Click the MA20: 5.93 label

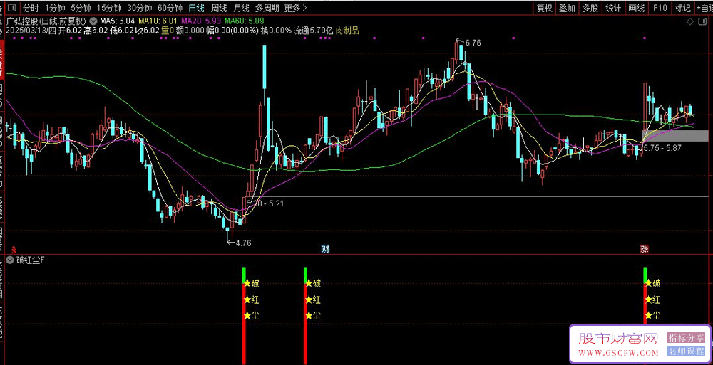pos(200,21)
